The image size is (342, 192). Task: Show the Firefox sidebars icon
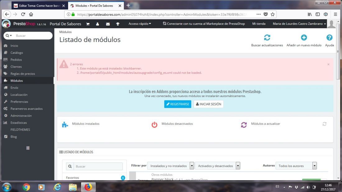317,14
